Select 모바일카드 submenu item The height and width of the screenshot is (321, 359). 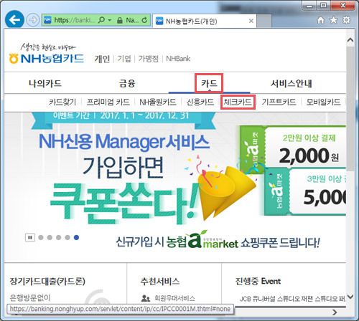(x=323, y=102)
